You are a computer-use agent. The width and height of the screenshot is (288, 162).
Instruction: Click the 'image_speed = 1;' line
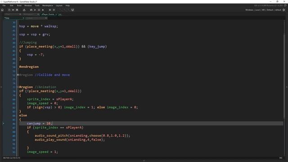(x=42, y=152)
